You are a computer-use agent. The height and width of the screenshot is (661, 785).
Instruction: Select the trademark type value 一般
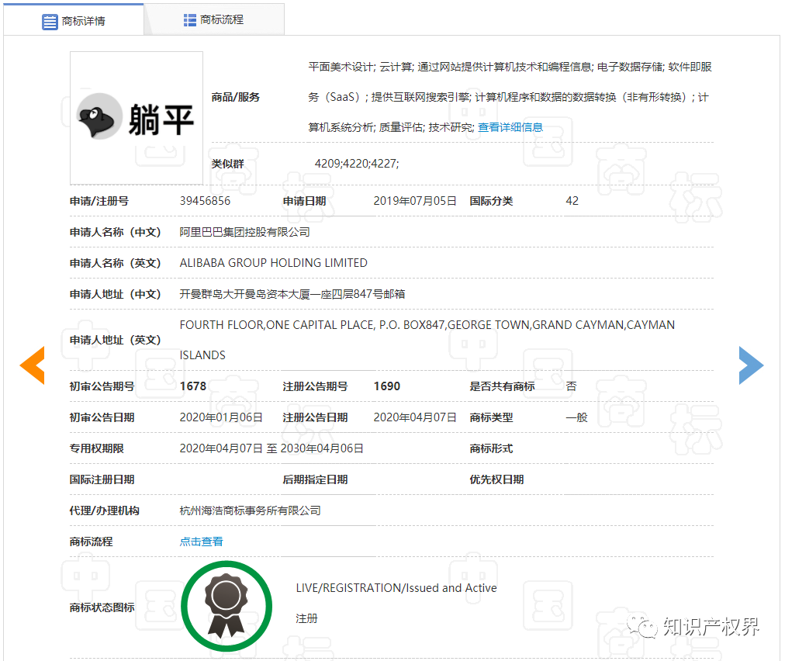(x=577, y=417)
